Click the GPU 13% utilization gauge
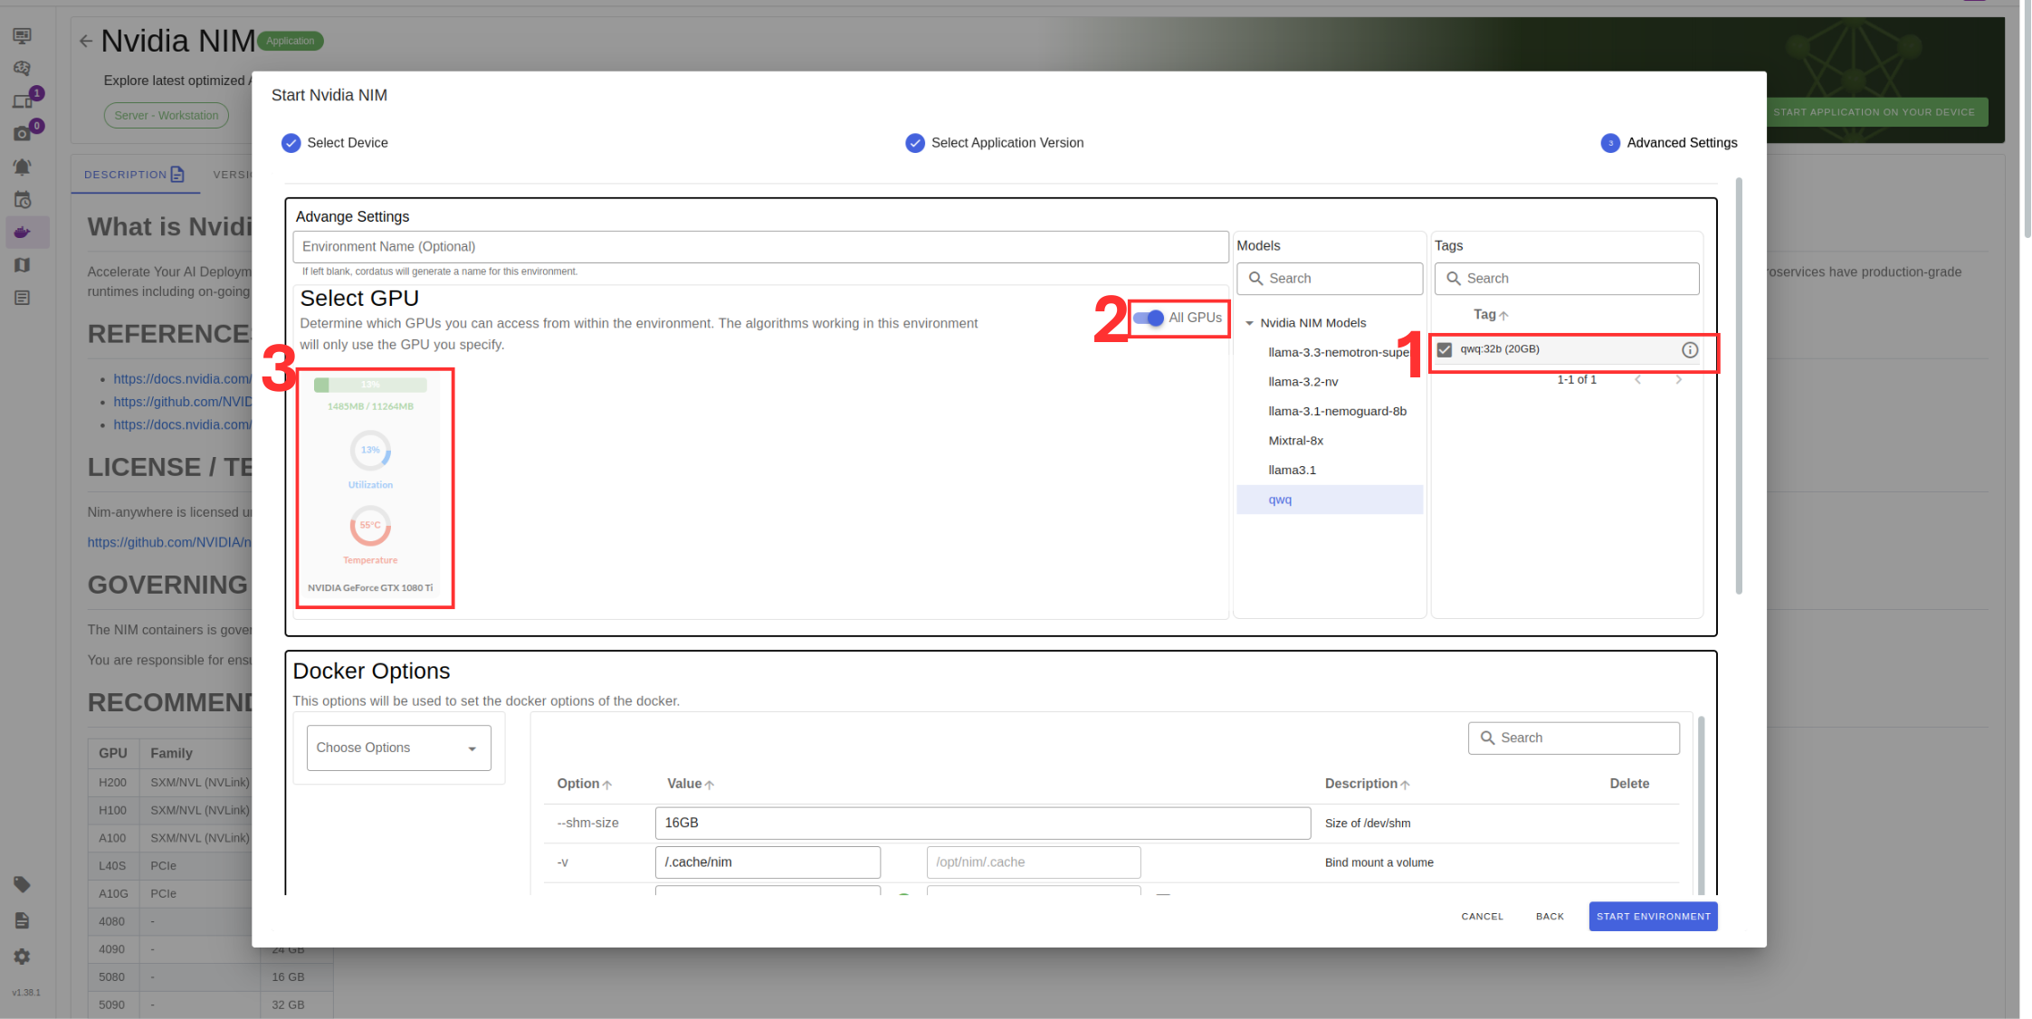 (x=370, y=450)
